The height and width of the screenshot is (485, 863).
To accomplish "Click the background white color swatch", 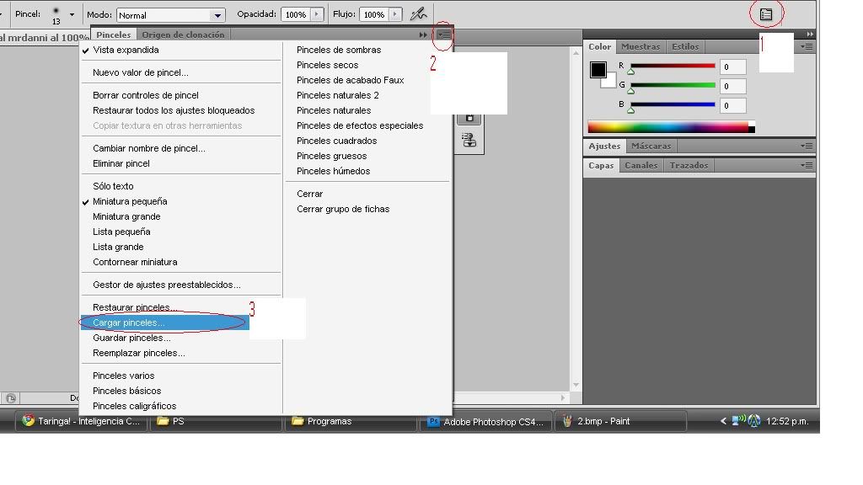I will click(x=610, y=82).
